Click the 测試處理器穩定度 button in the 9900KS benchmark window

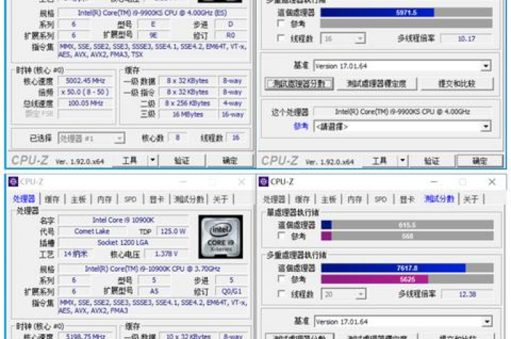point(377,84)
